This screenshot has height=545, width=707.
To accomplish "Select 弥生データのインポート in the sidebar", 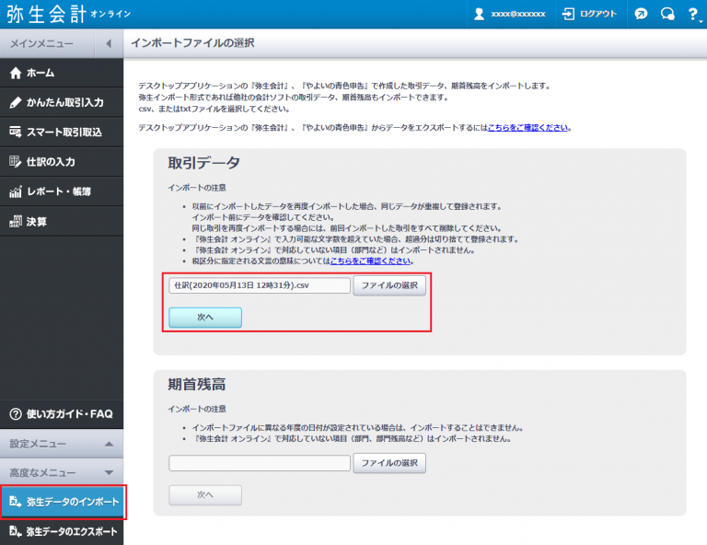I will tap(63, 502).
